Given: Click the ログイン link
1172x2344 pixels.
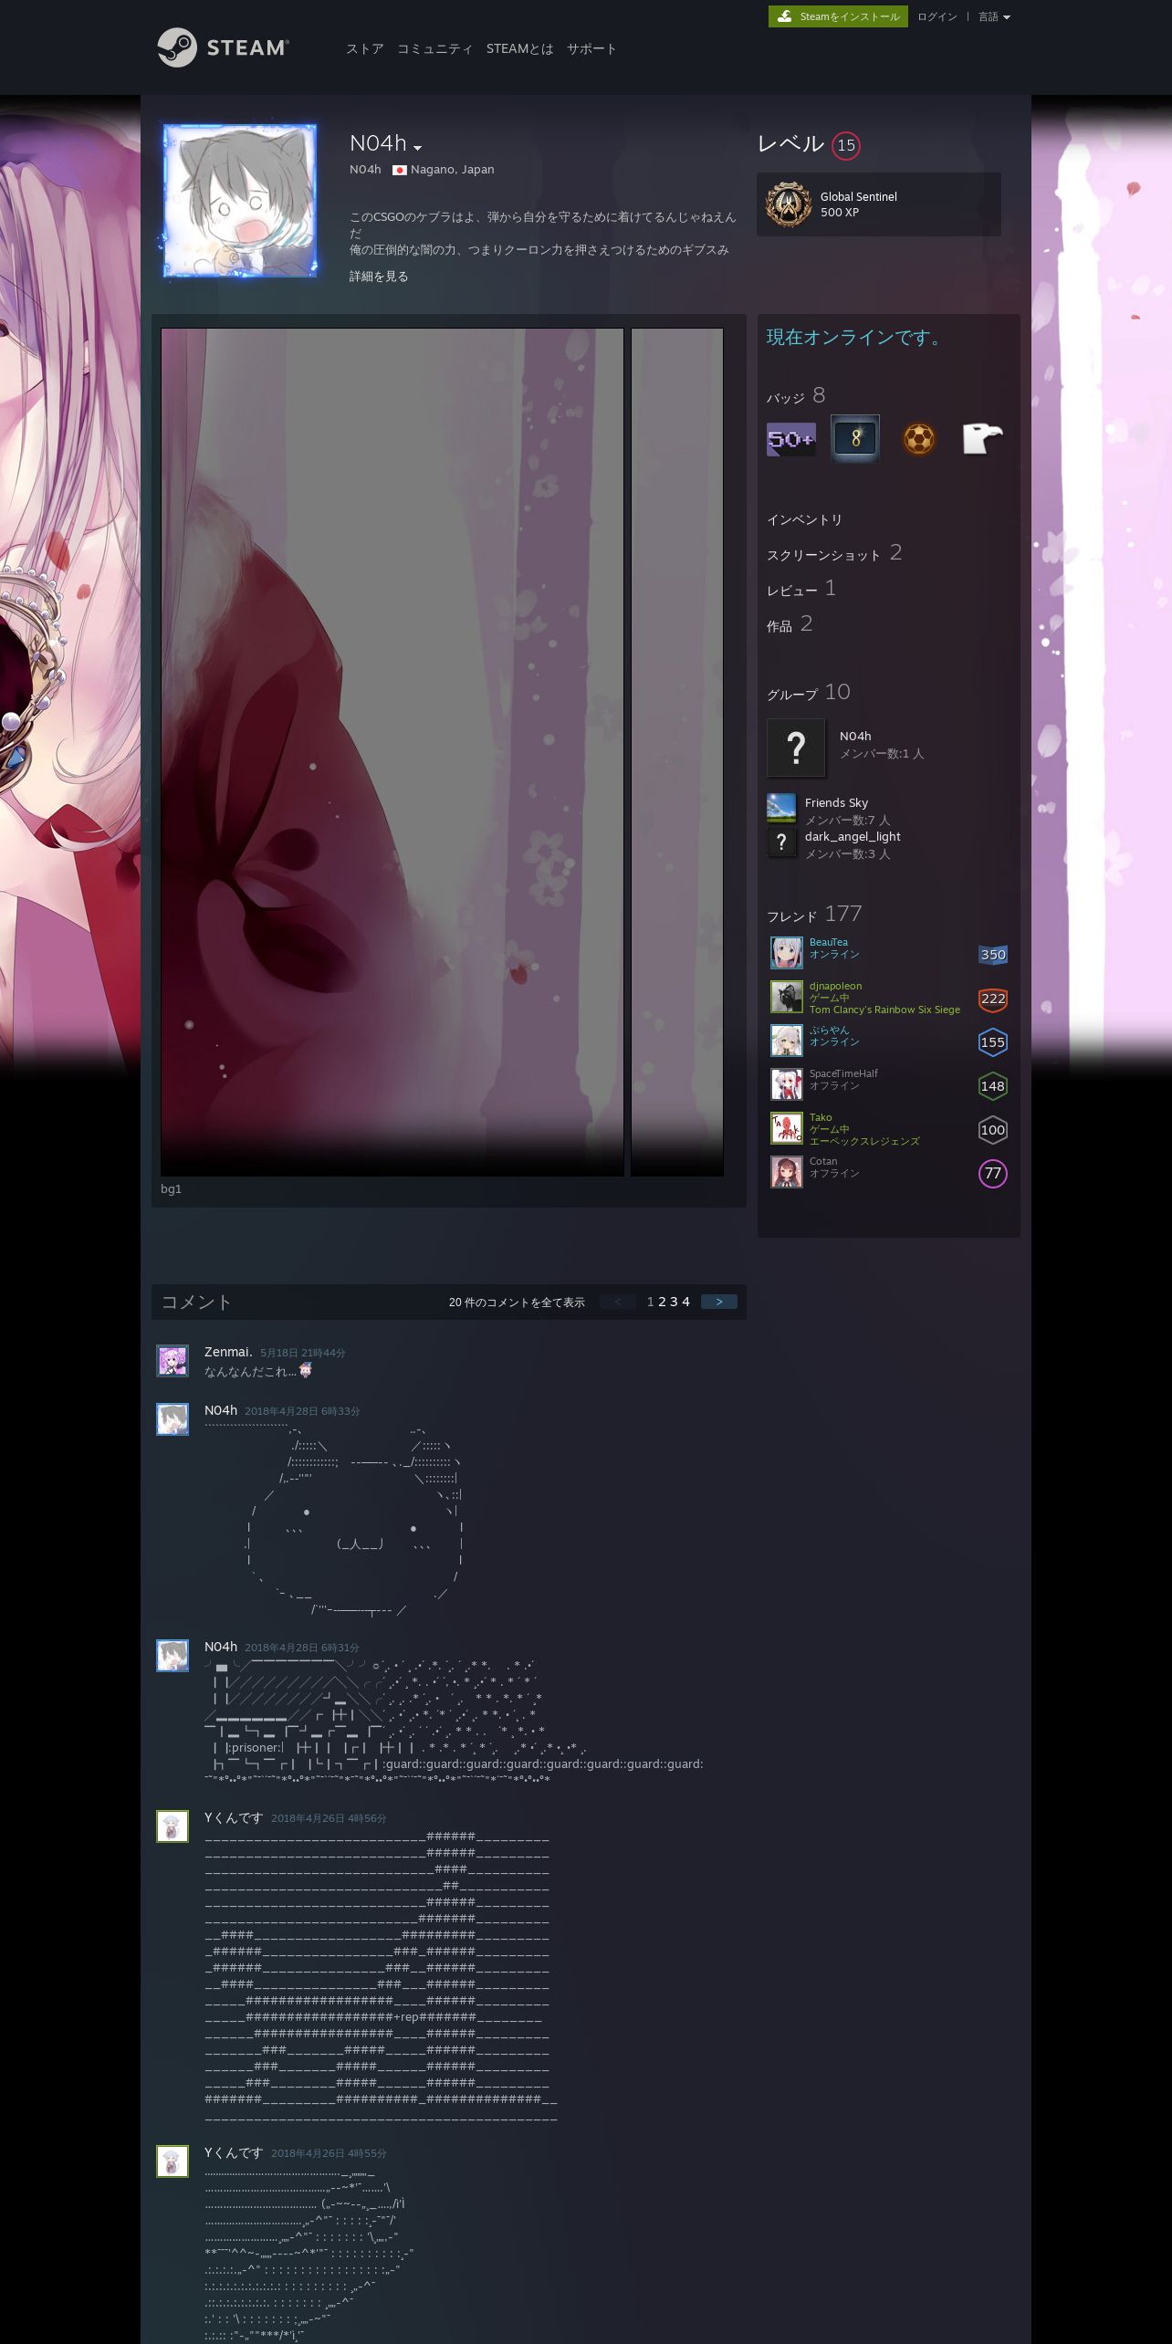Looking at the screenshot, I should pos(937,16).
